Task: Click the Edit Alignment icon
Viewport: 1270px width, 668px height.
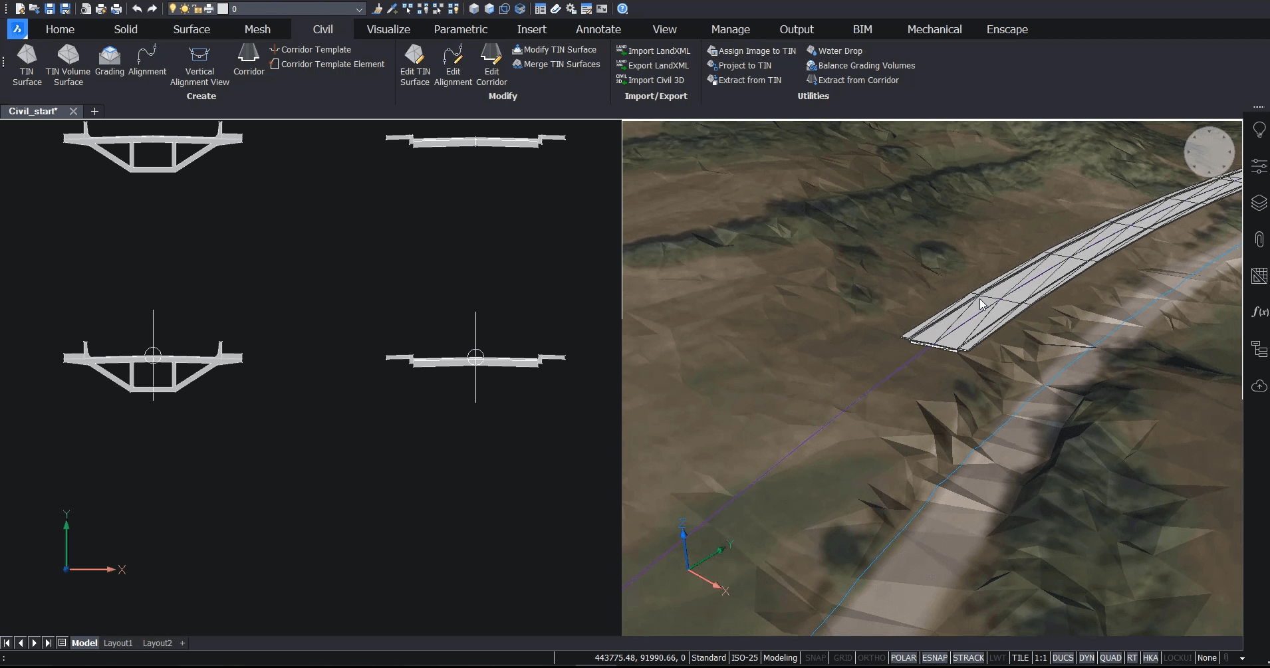Action: tap(453, 55)
